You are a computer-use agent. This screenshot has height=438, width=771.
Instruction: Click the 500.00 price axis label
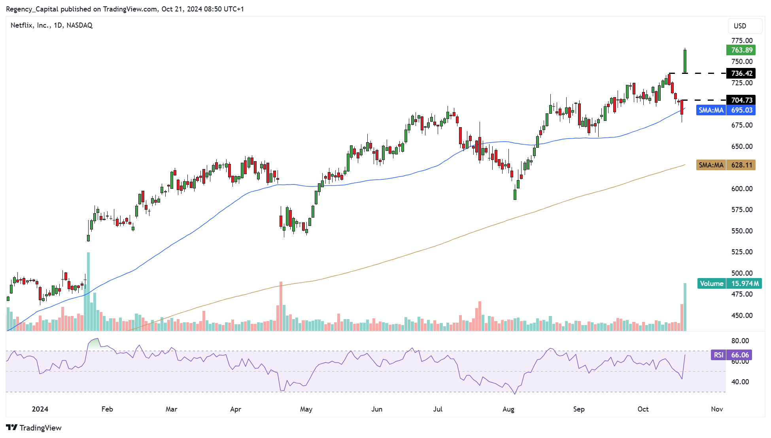point(742,273)
